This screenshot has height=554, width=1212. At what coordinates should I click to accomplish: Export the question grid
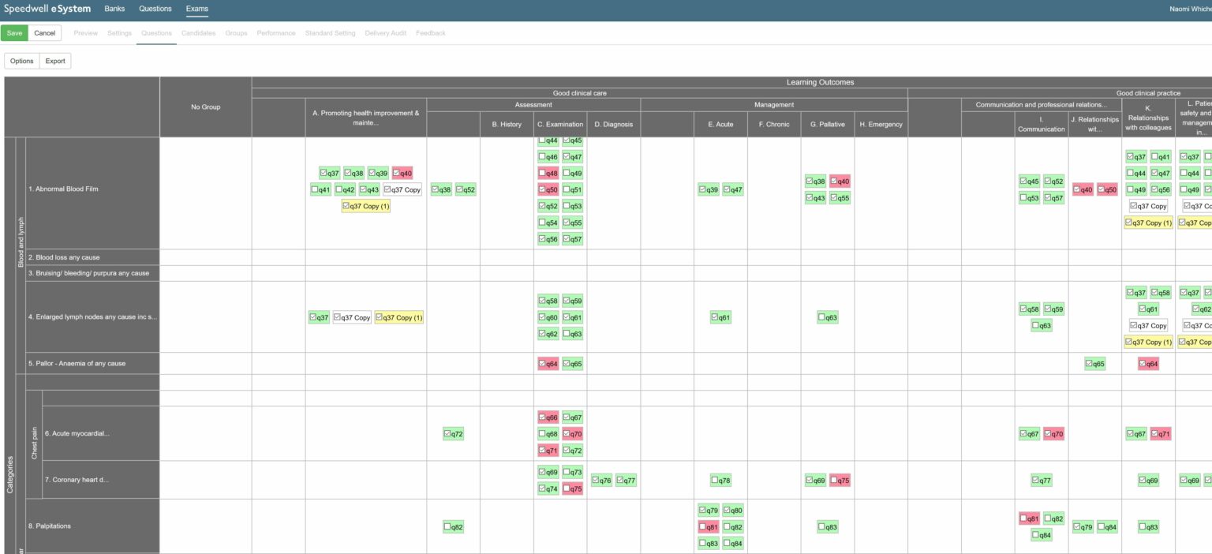pos(54,61)
